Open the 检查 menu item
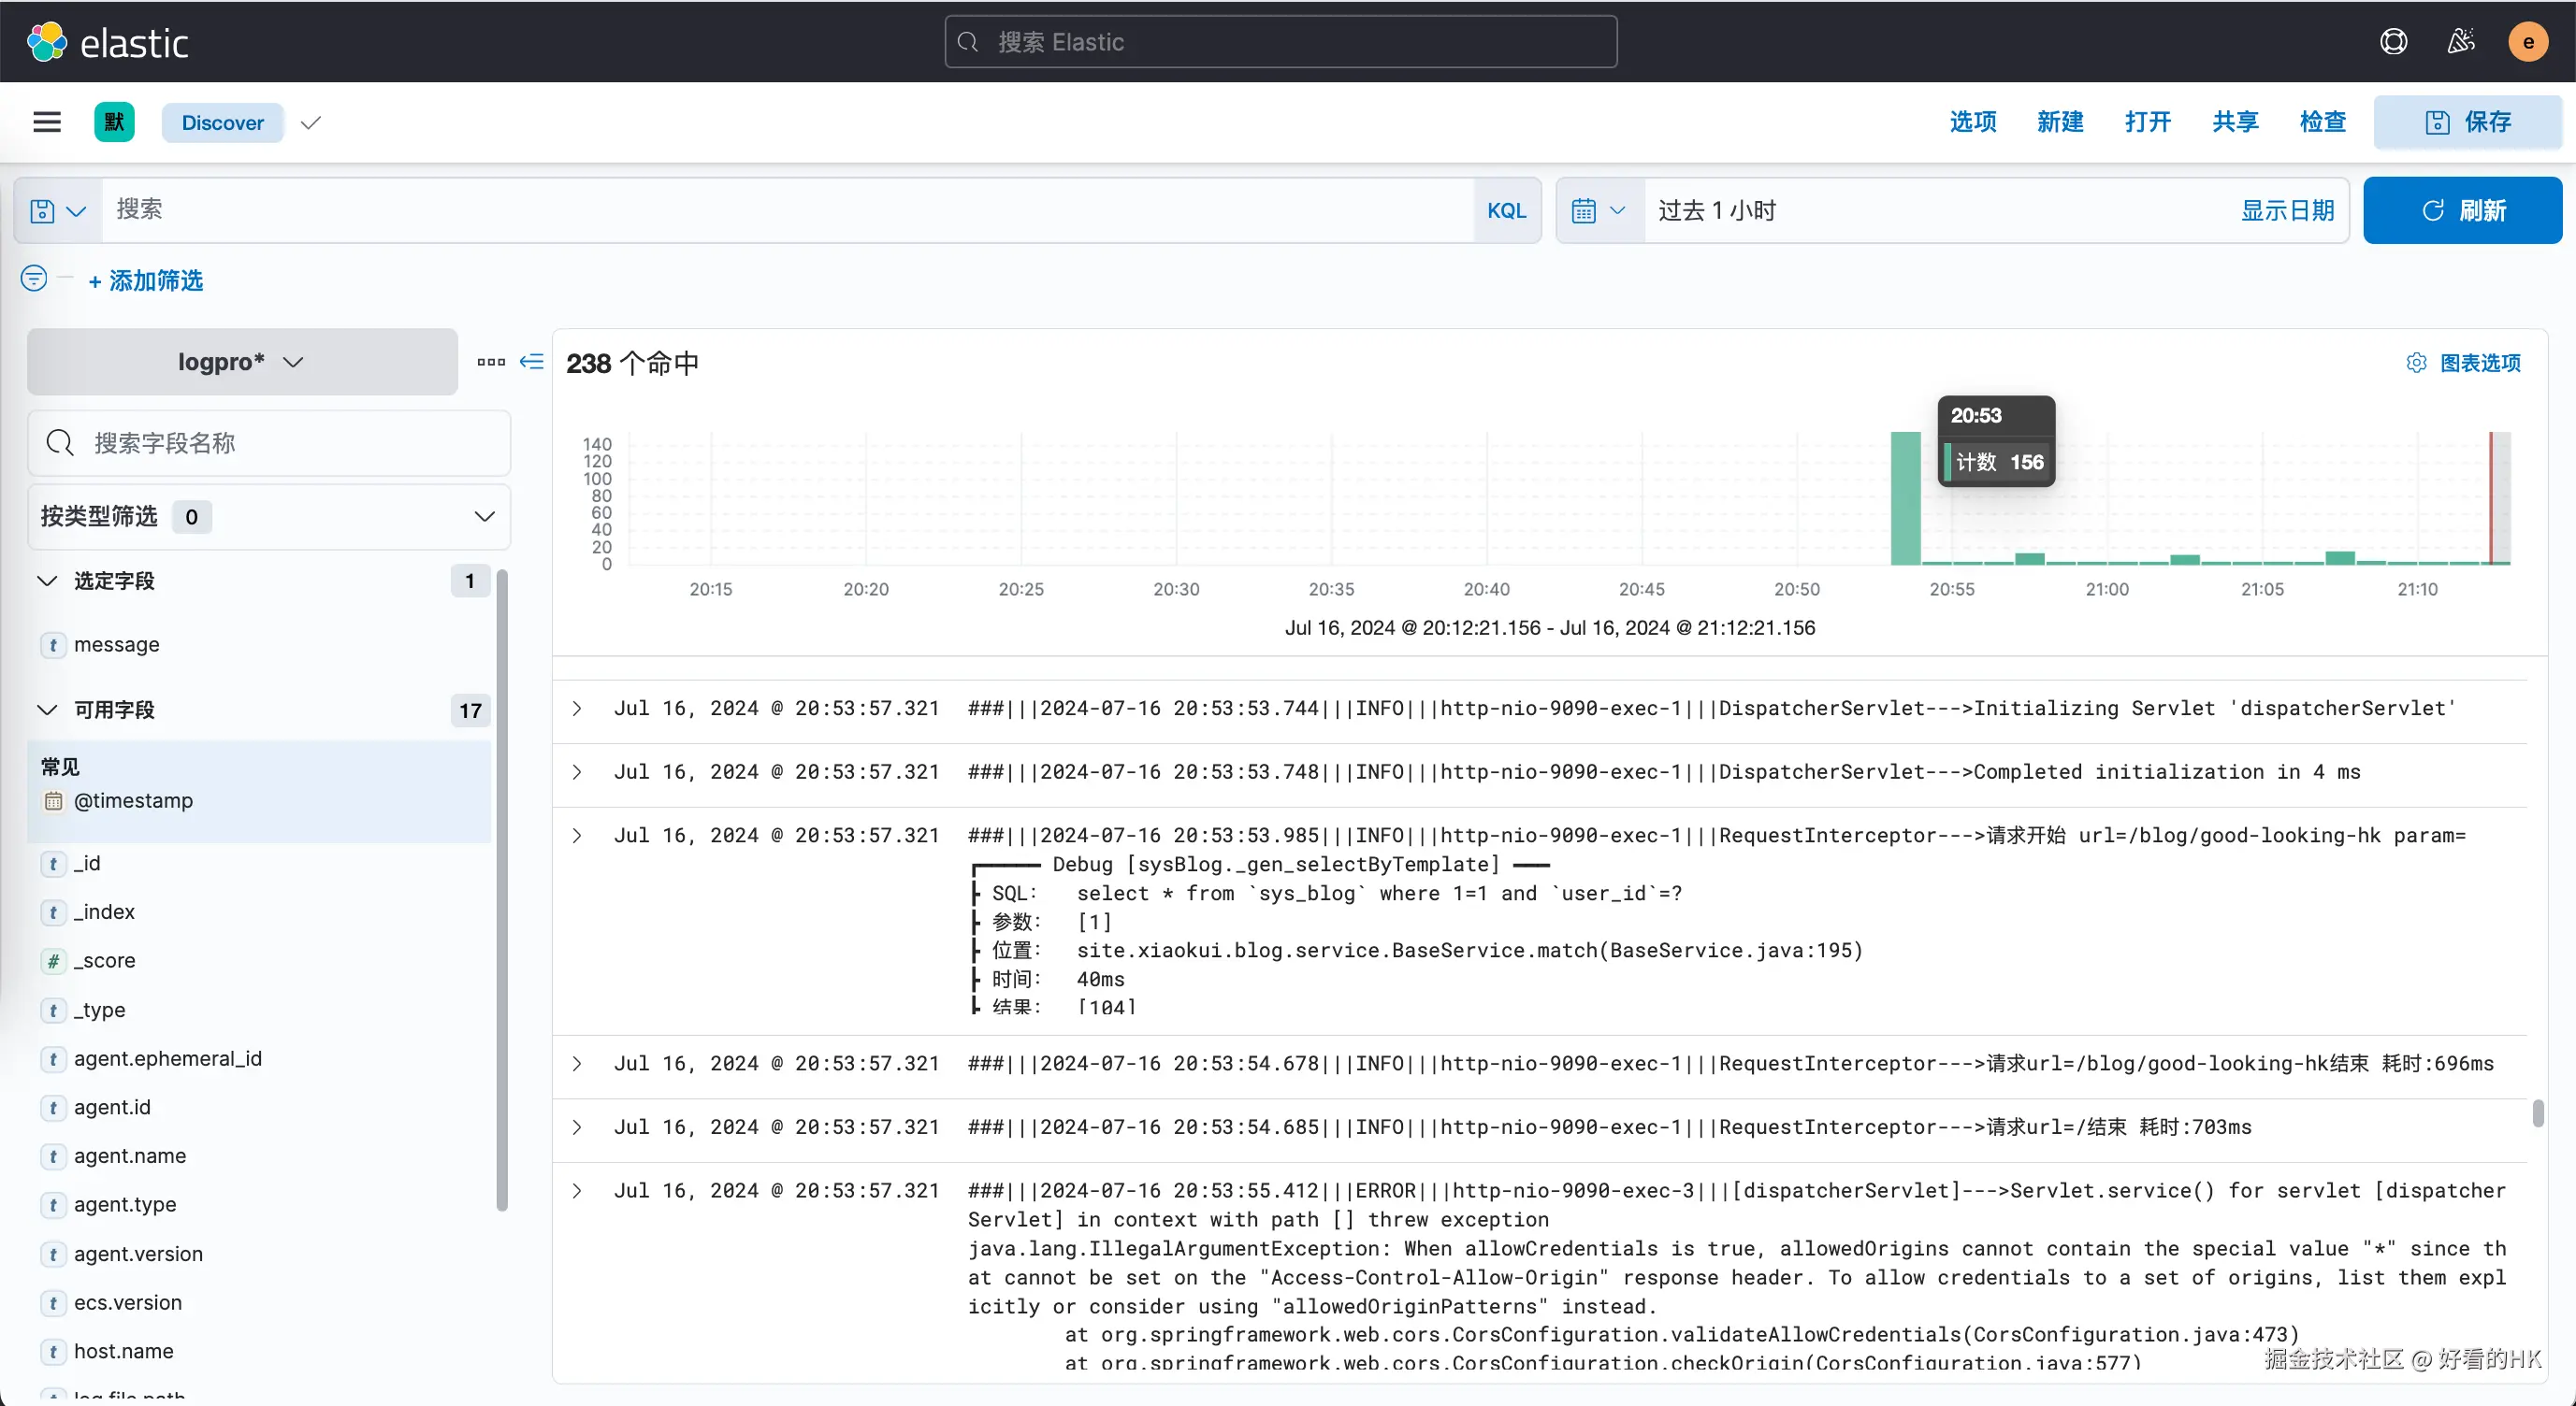This screenshot has width=2576, height=1406. pyautogui.click(x=2322, y=122)
